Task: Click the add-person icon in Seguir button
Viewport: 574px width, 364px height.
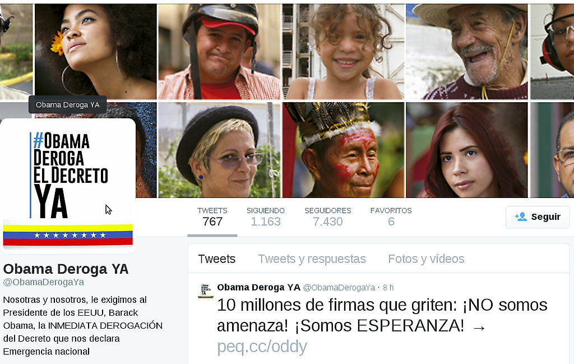Action: point(521,217)
